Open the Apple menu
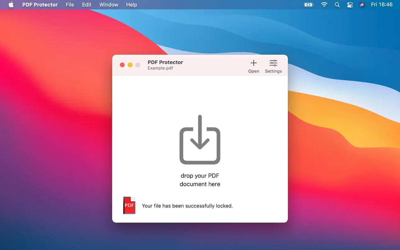 [x=11, y=5]
